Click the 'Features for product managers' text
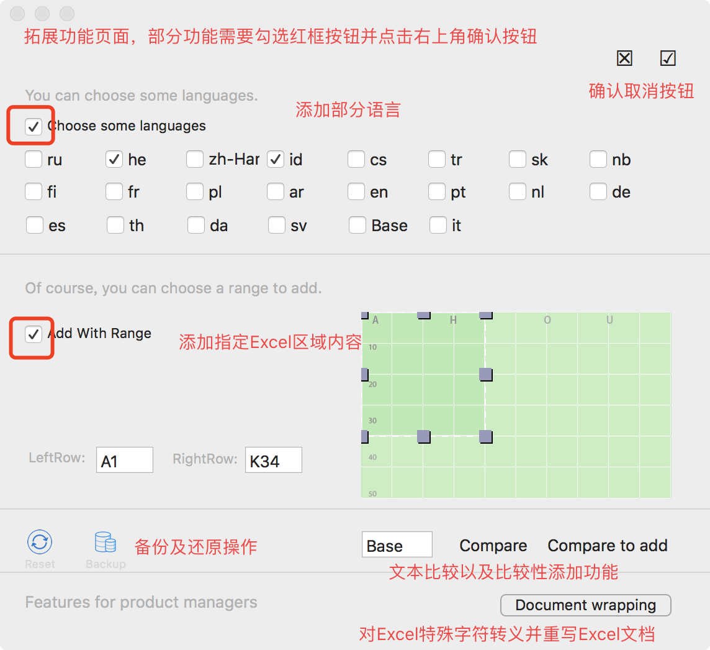 click(x=142, y=602)
